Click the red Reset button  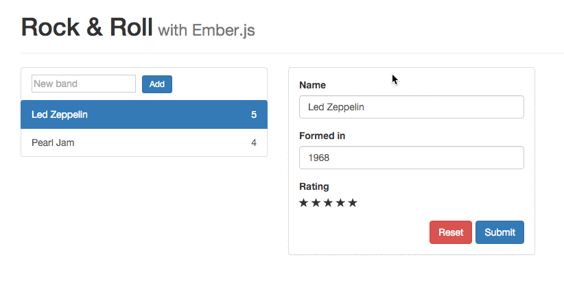coord(450,232)
